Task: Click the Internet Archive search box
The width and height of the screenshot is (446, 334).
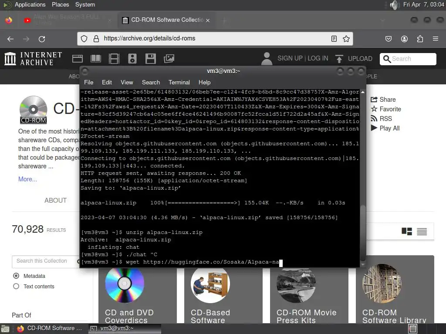Action: [x=408, y=59]
